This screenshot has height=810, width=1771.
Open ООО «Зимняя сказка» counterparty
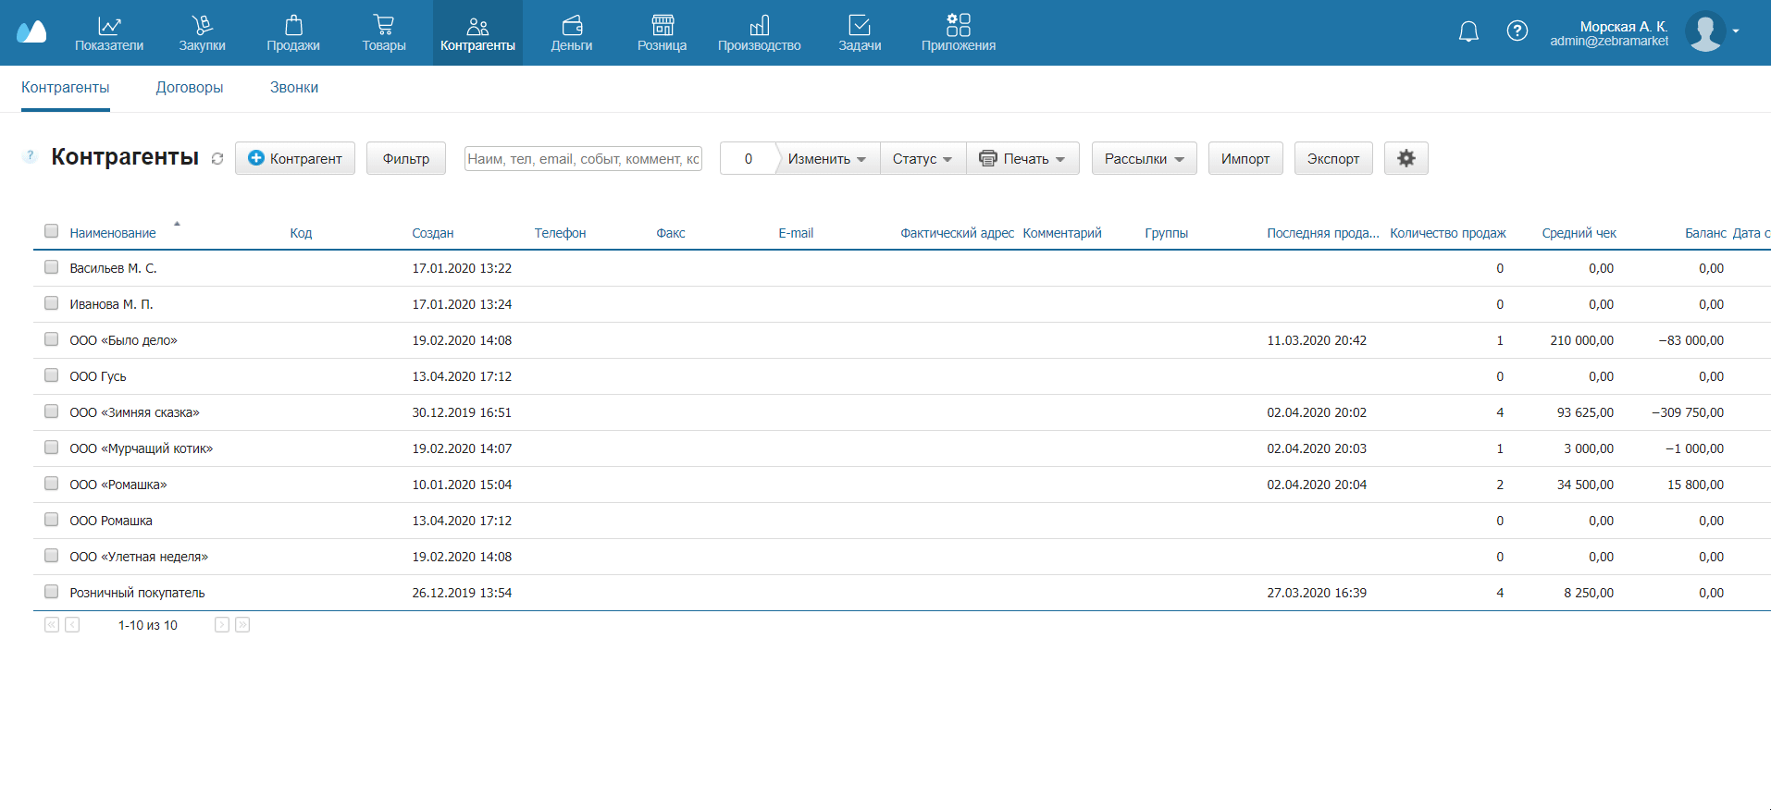134,412
